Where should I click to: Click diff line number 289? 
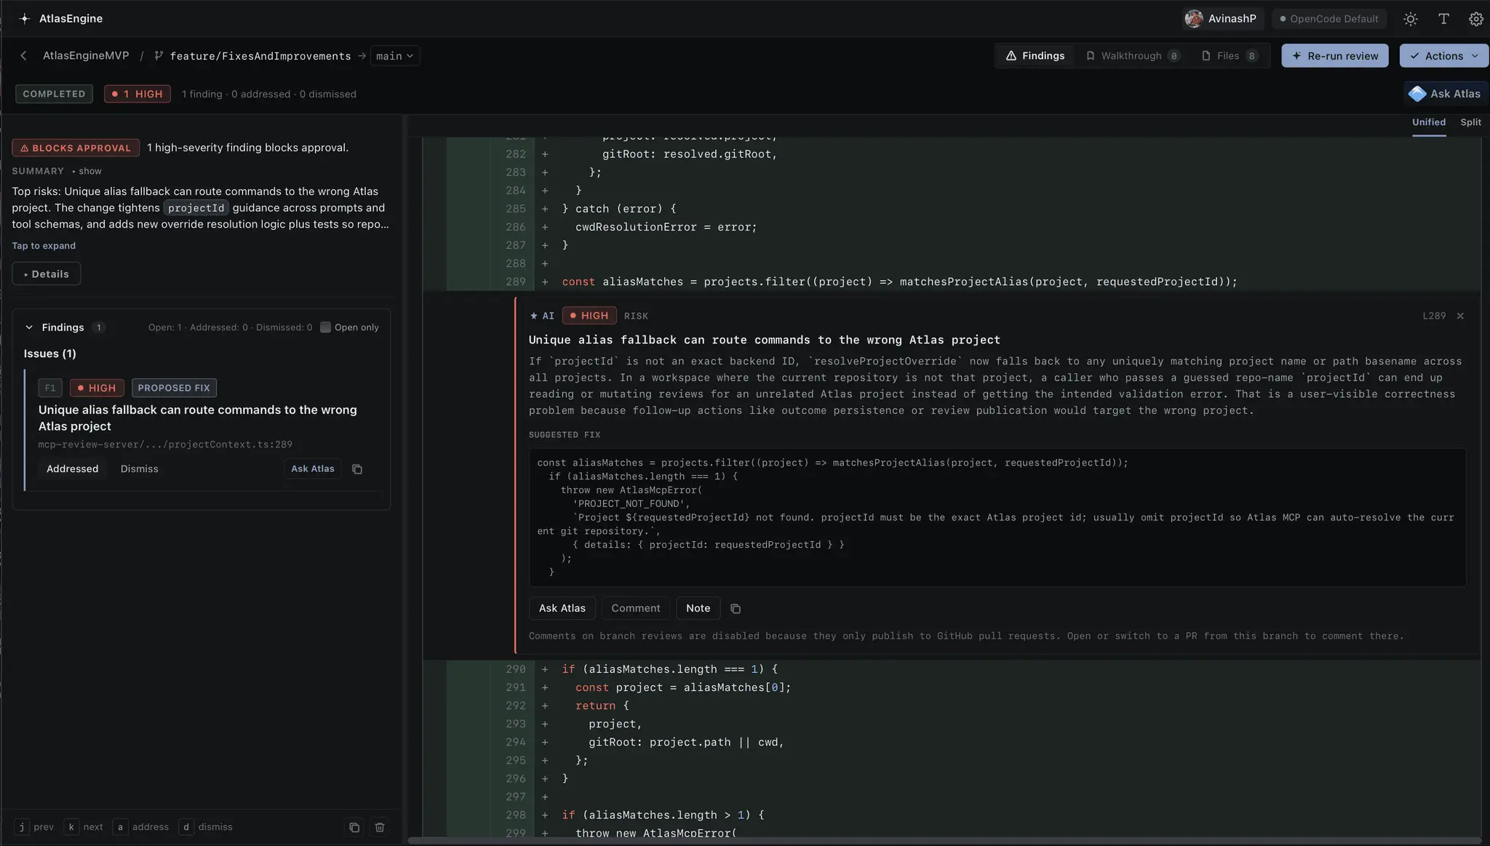pos(515,282)
